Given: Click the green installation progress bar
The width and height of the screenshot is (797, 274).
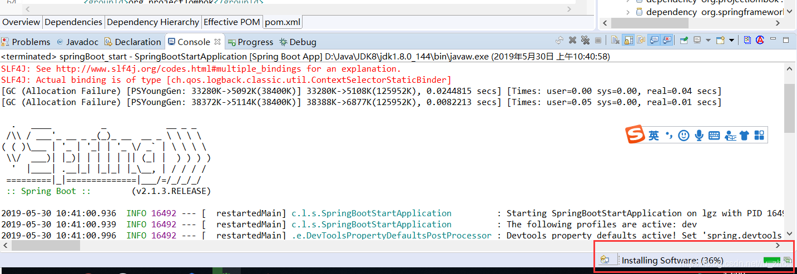Looking at the screenshot, I should coord(772,261).
